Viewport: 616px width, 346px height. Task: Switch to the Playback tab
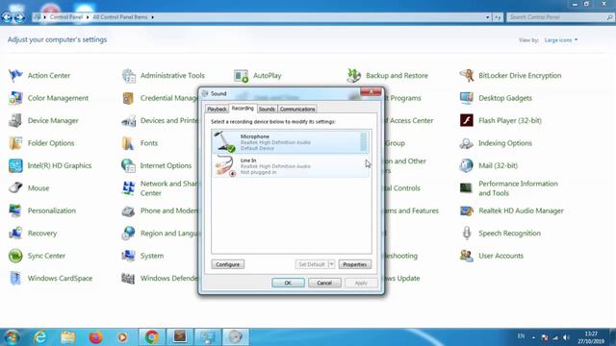[217, 109]
